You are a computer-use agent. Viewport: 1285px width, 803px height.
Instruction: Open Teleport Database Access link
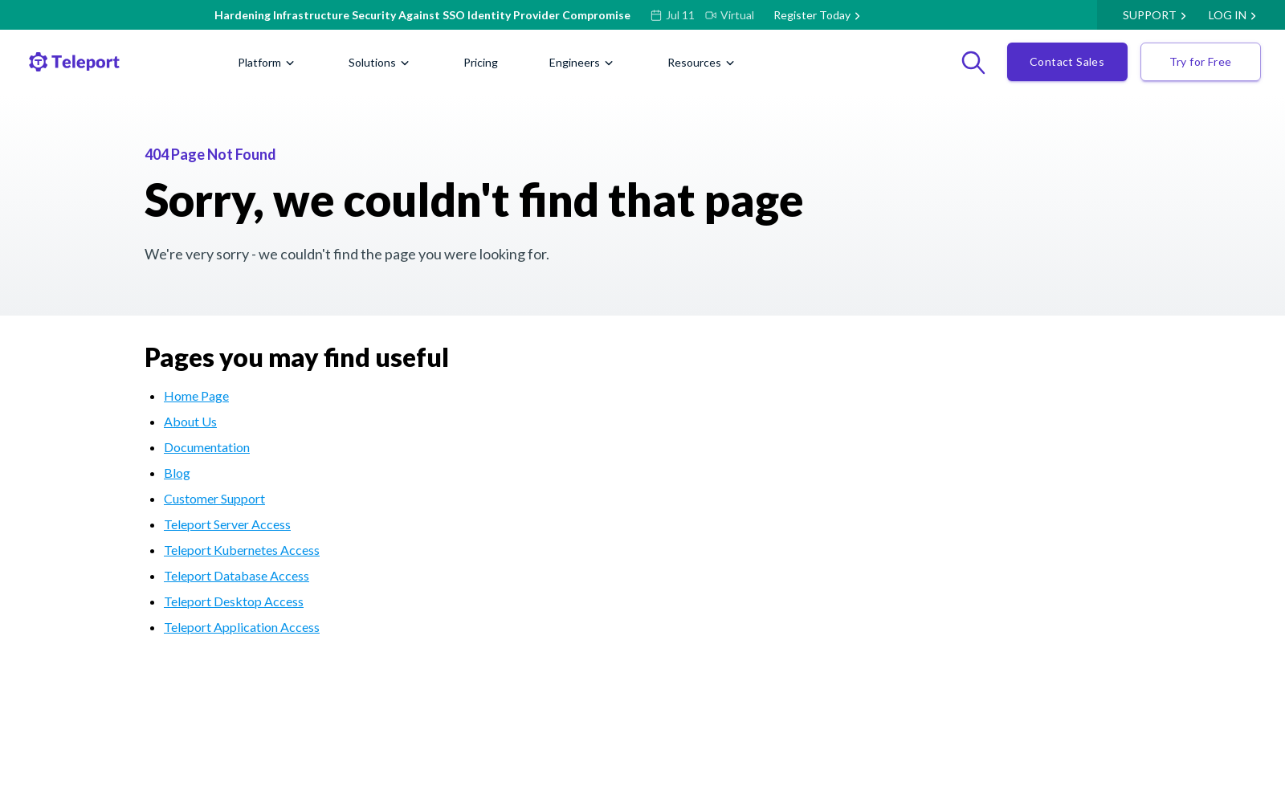(x=236, y=576)
